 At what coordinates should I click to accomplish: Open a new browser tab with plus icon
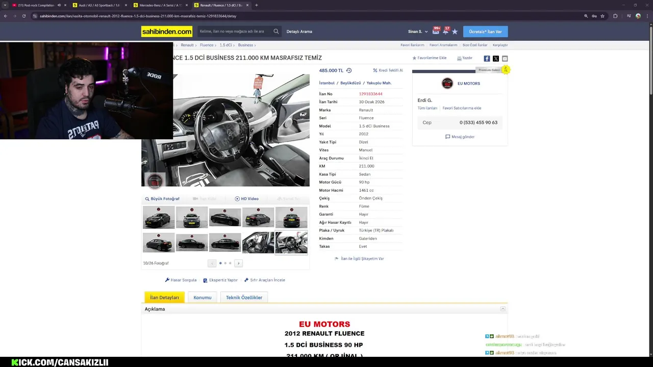[x=256, y=5]
